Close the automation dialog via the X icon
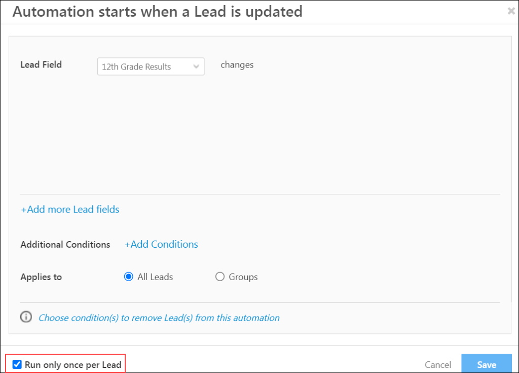Image resolution: width=519 pixels, height=373 pixels. coord(512,11)
